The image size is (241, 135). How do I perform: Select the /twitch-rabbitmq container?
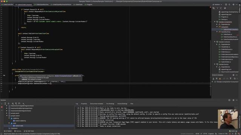tap(19, 121)
